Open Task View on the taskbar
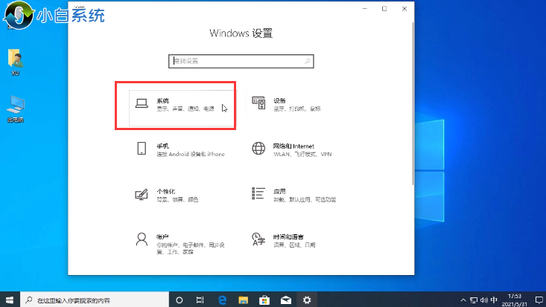 point(200,300)
